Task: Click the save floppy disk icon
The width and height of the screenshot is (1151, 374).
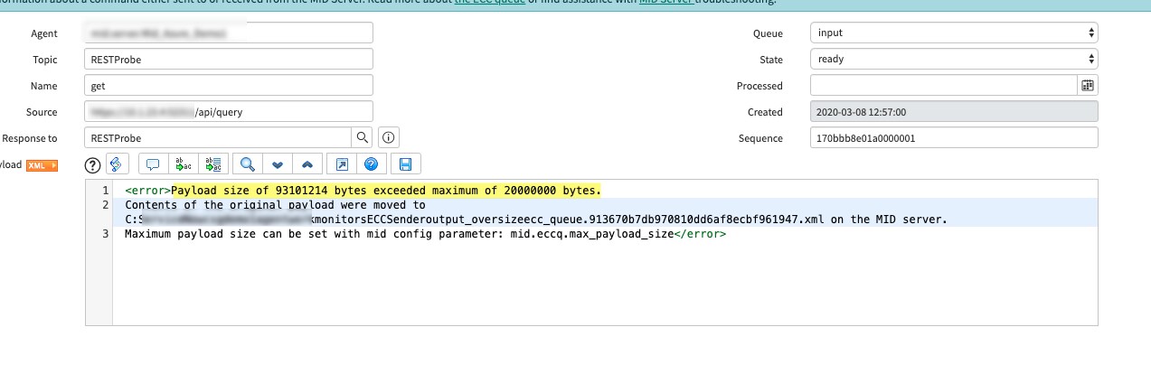Action: (405, 164)
